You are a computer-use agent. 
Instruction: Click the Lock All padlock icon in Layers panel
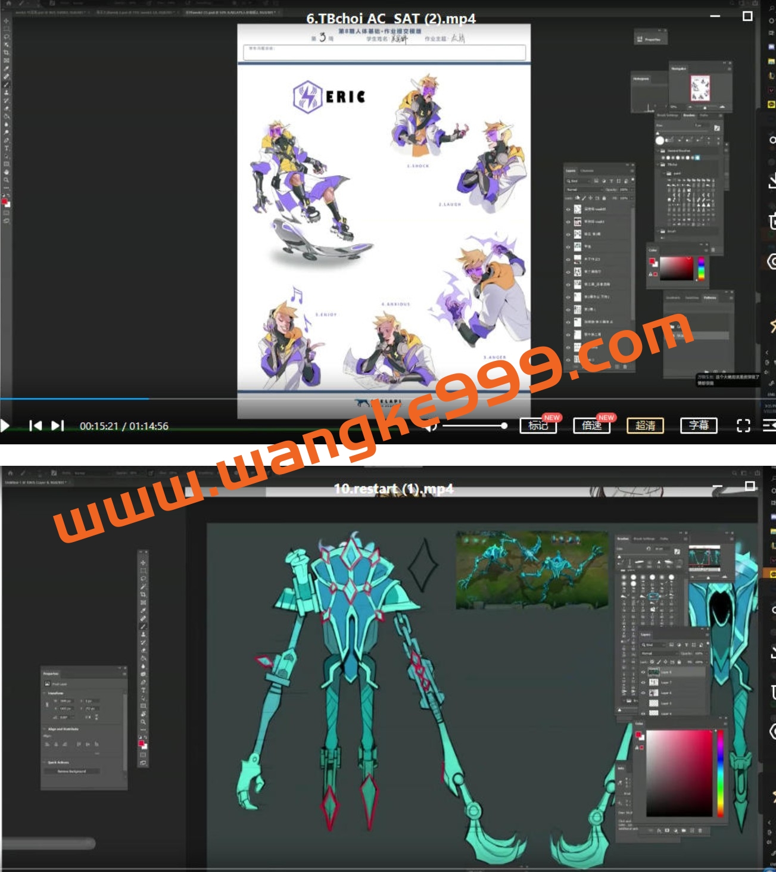click(x=679, y=662)
